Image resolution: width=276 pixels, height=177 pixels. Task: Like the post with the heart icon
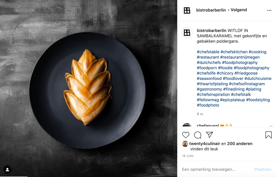tap(186, 135)
